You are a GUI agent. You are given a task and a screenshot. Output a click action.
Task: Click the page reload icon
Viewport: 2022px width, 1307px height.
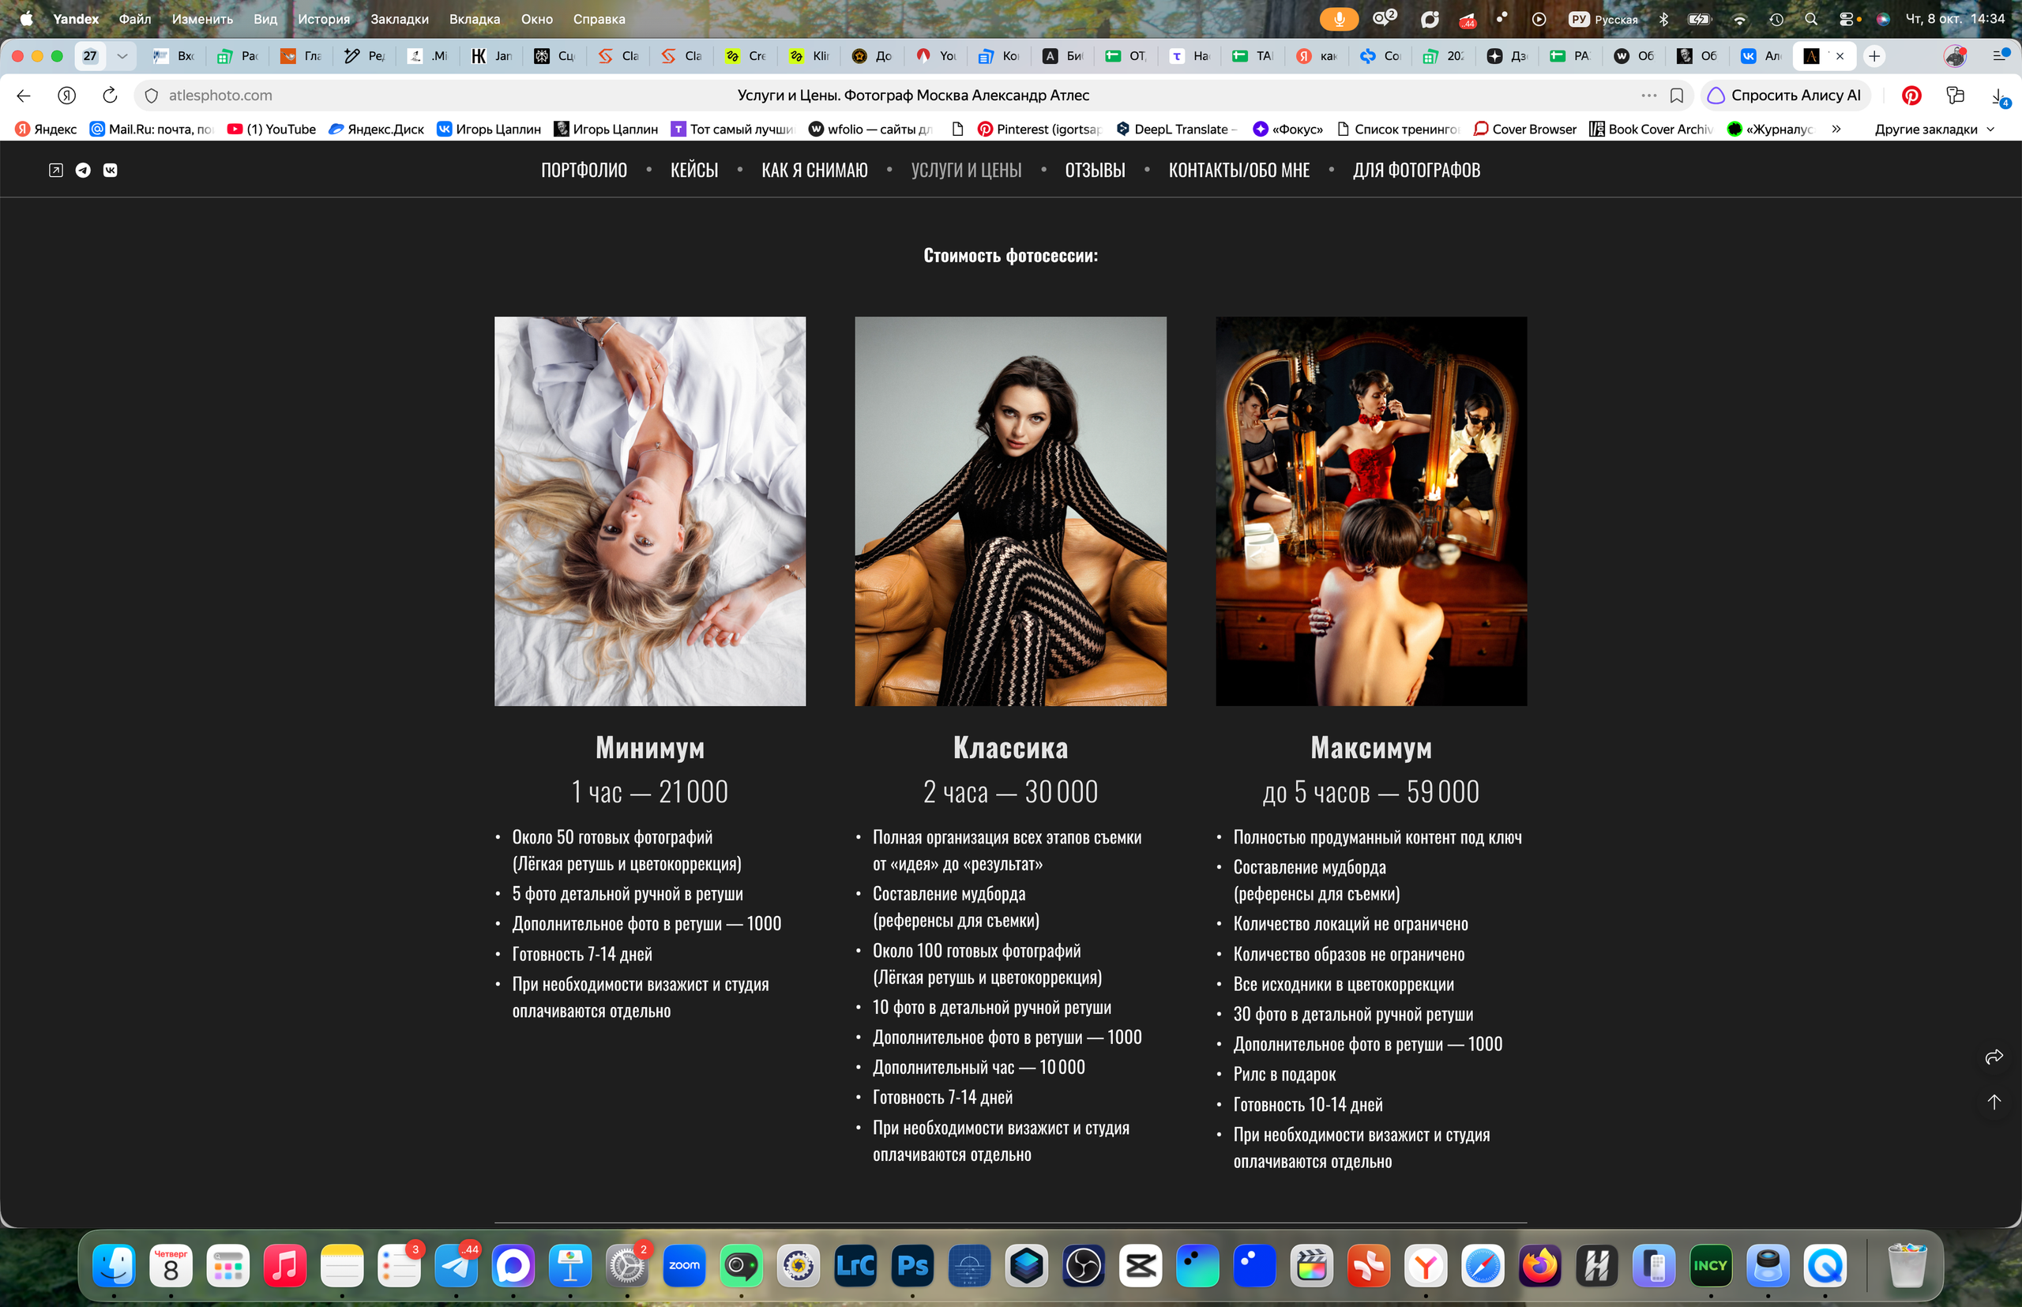coord(110,95)
